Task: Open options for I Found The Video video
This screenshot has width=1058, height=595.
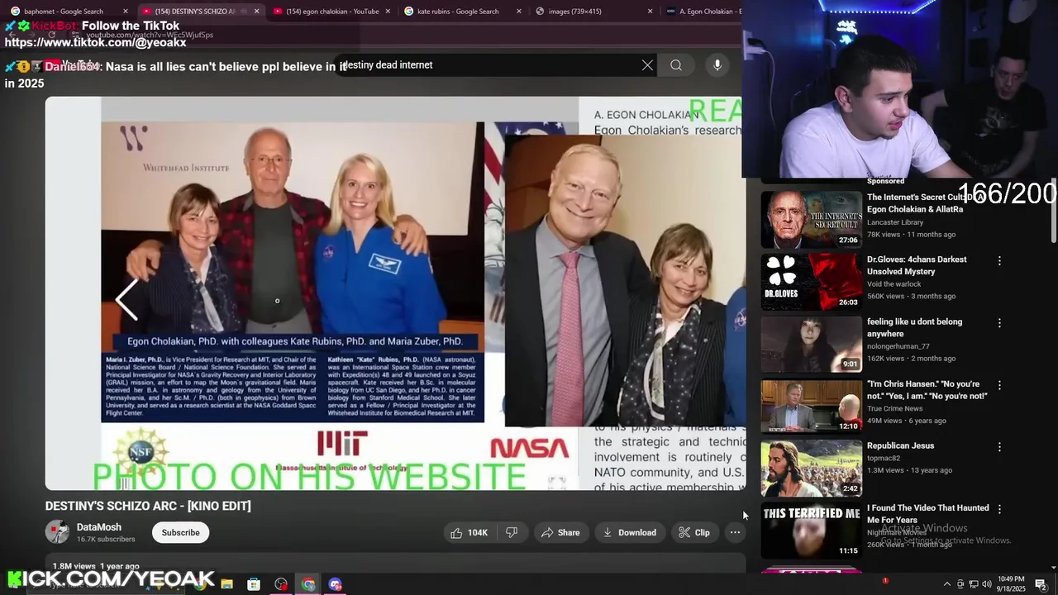Action: coord(999,509)
